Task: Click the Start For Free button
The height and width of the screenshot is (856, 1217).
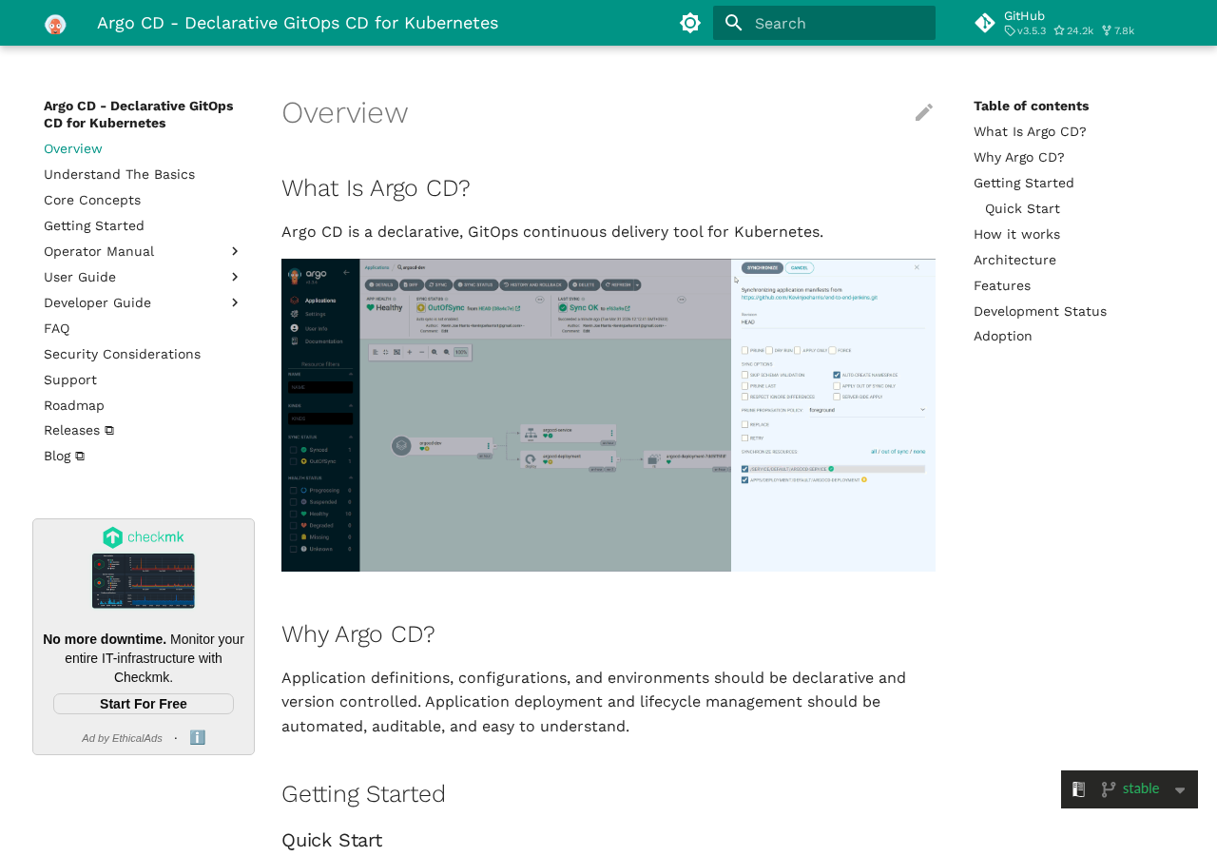Action: pos(144,704)
